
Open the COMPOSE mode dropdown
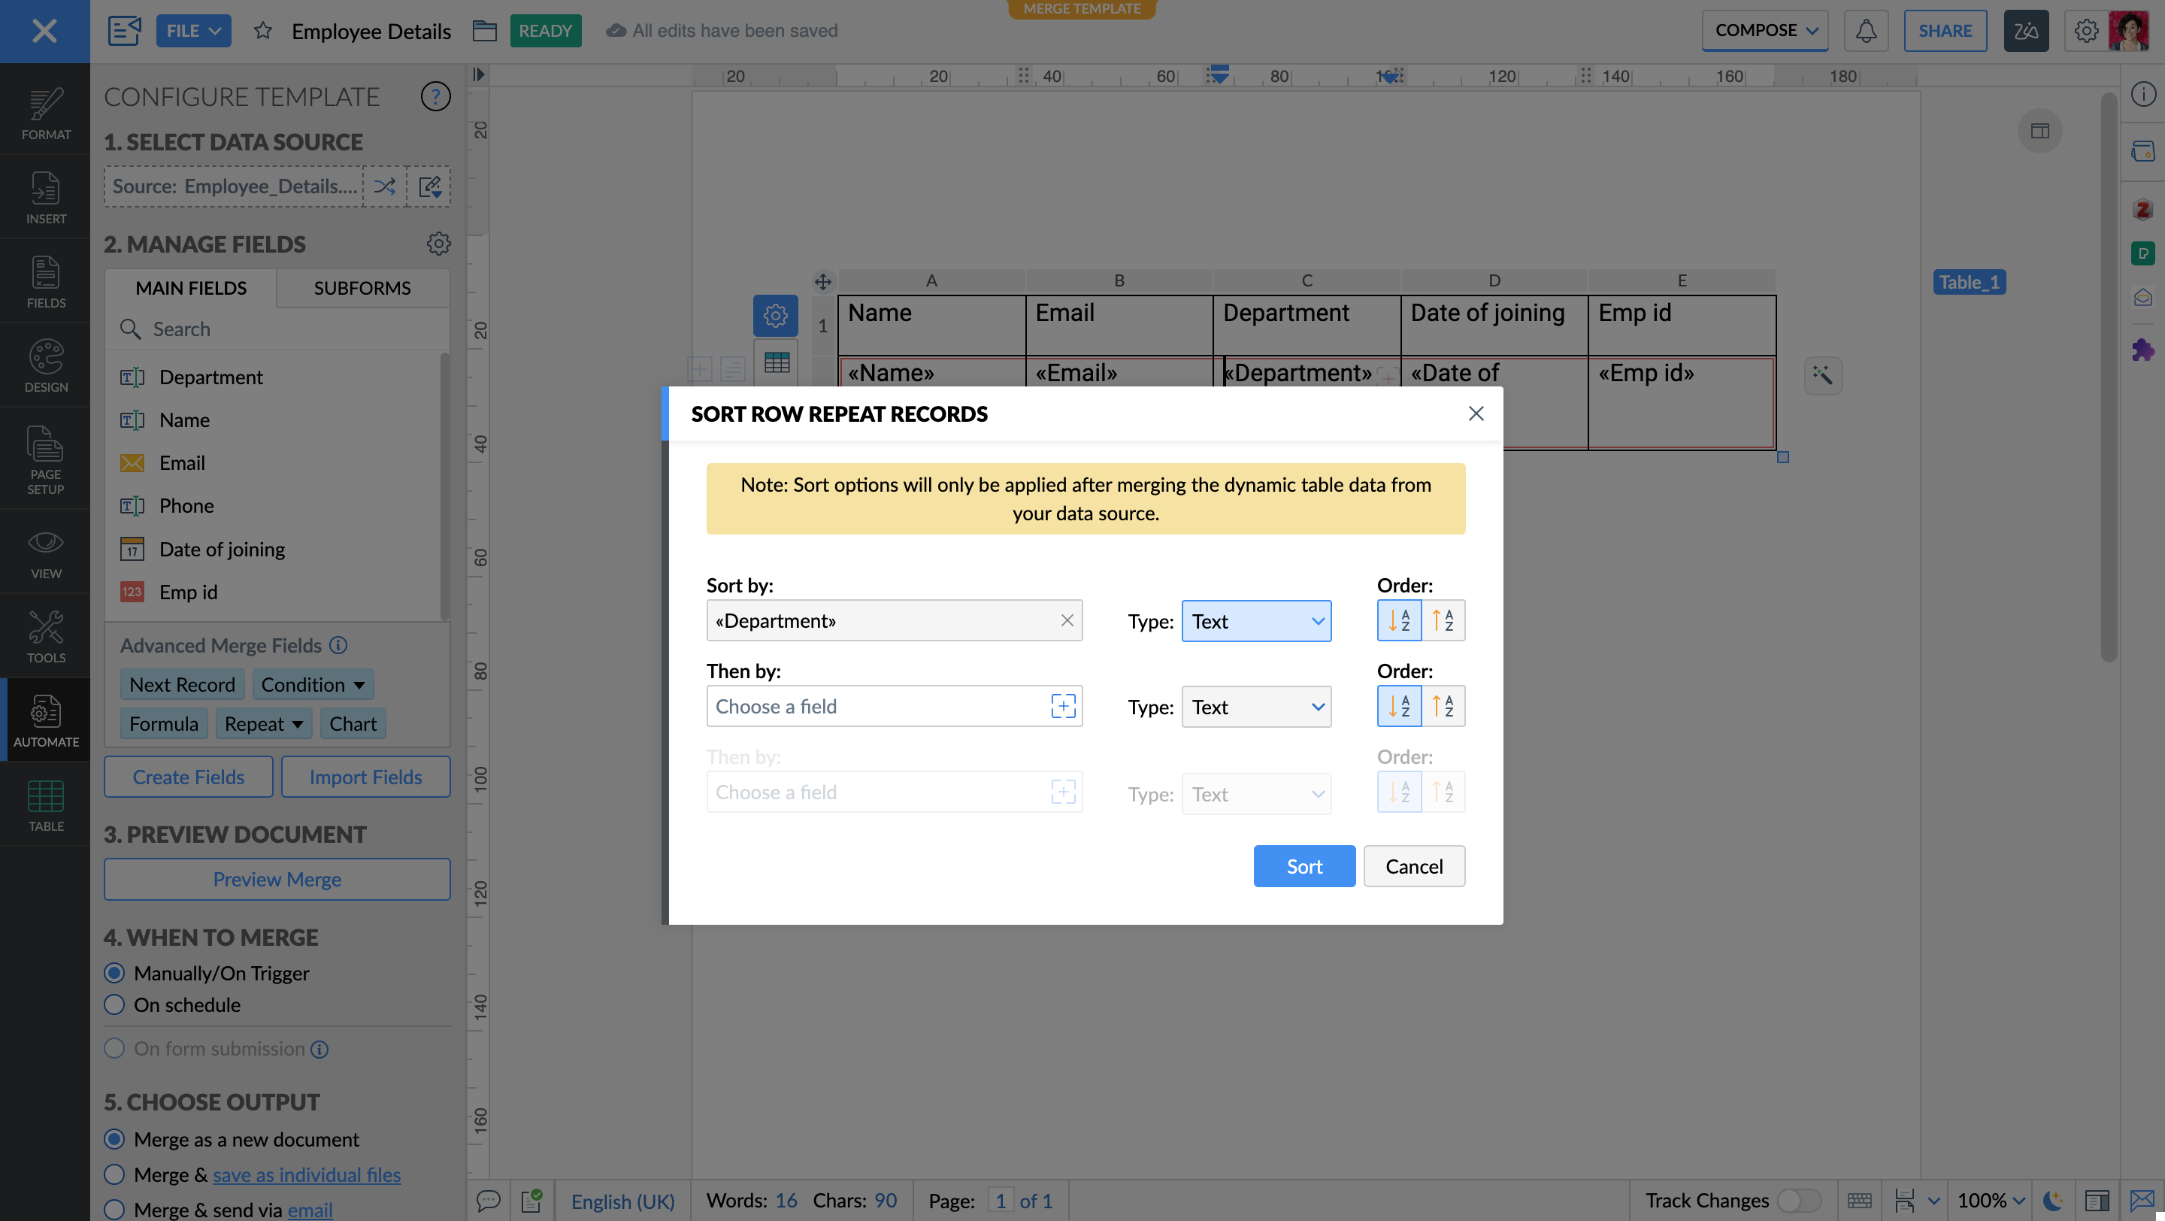[1765, 31]
